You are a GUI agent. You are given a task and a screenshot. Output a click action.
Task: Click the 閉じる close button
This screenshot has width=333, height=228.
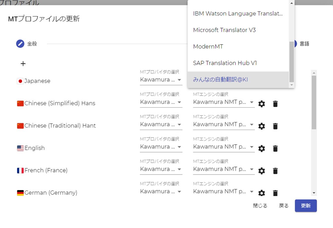[260, 206]
